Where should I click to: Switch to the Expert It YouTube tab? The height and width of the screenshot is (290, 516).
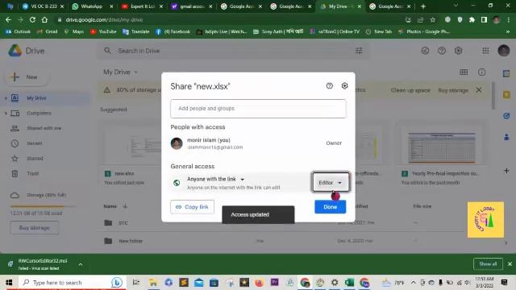tap(142, 6)
